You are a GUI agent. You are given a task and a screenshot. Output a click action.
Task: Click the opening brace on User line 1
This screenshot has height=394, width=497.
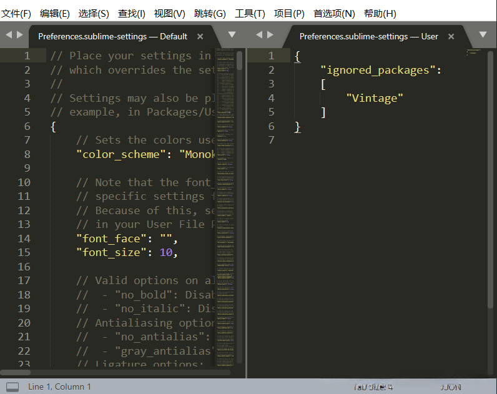[297, 56]
